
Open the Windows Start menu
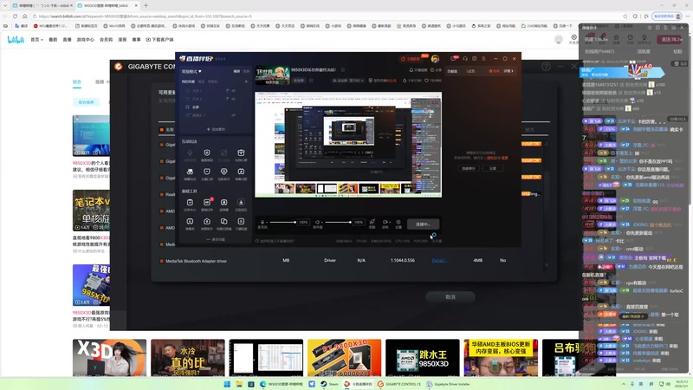[x=227, y=384]
